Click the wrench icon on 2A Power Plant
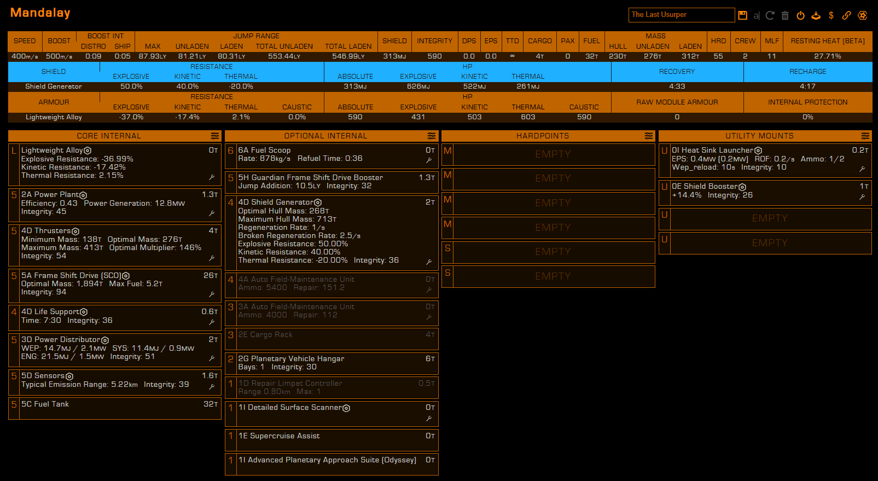Image resolution: width=878 pixels, height=481 pixels. pyautogui.click(x=212, y=213)
